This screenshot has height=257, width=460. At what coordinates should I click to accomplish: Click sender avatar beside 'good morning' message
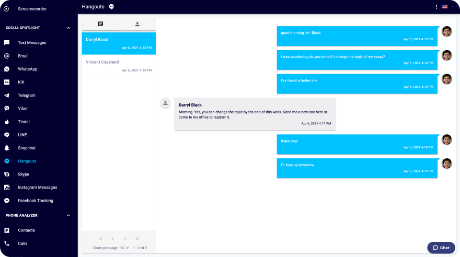click(x=446, y=31)
